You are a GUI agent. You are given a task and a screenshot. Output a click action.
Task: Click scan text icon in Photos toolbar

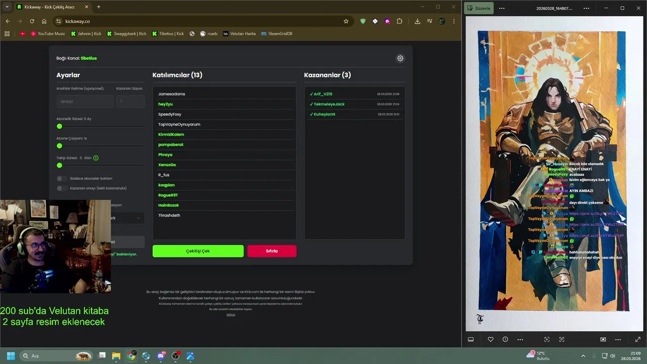pyautogui.click(x=562, y=339)
